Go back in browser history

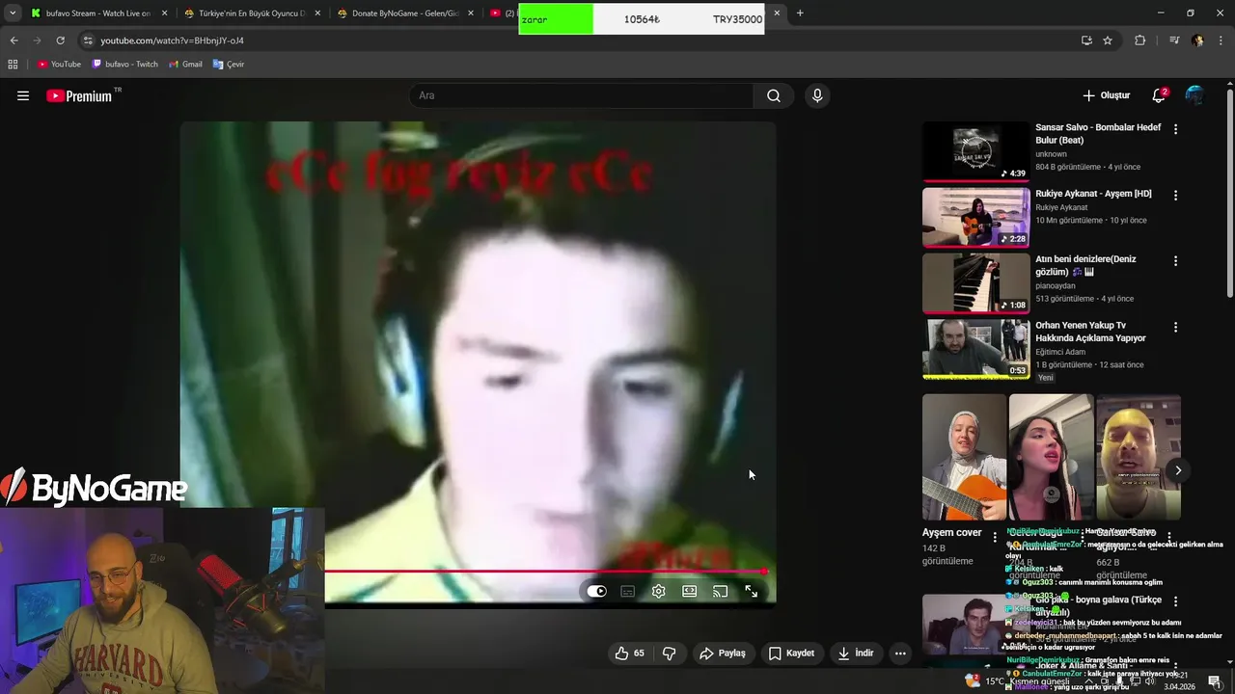14,40
